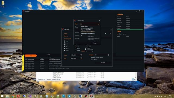Select Tinkoff row in Source list

tap(130, 28)
